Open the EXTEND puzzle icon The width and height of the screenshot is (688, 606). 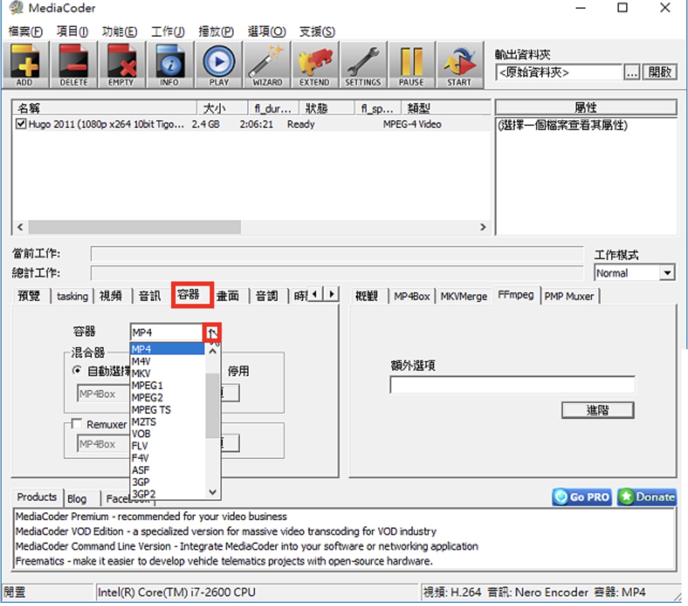coord(314,65)
